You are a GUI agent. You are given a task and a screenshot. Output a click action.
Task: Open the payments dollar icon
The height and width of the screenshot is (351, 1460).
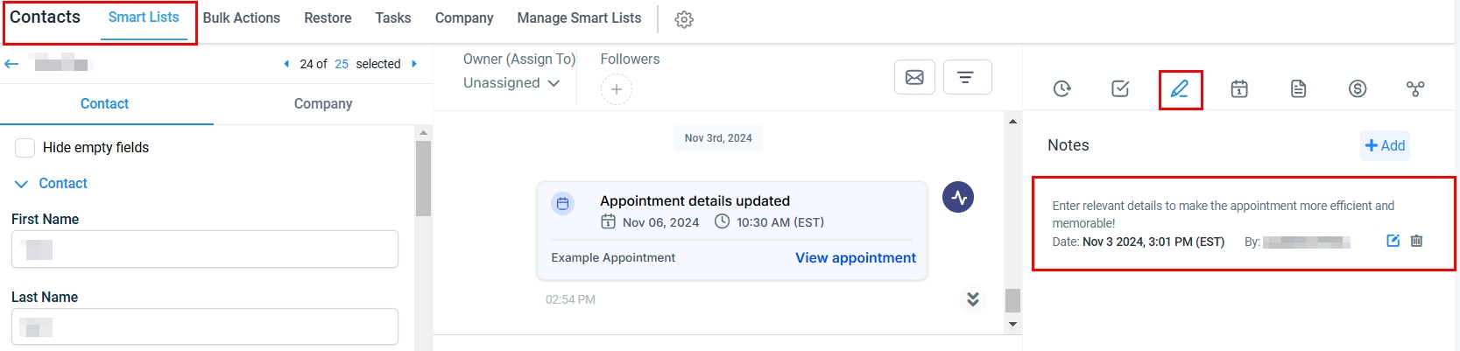1358,88
